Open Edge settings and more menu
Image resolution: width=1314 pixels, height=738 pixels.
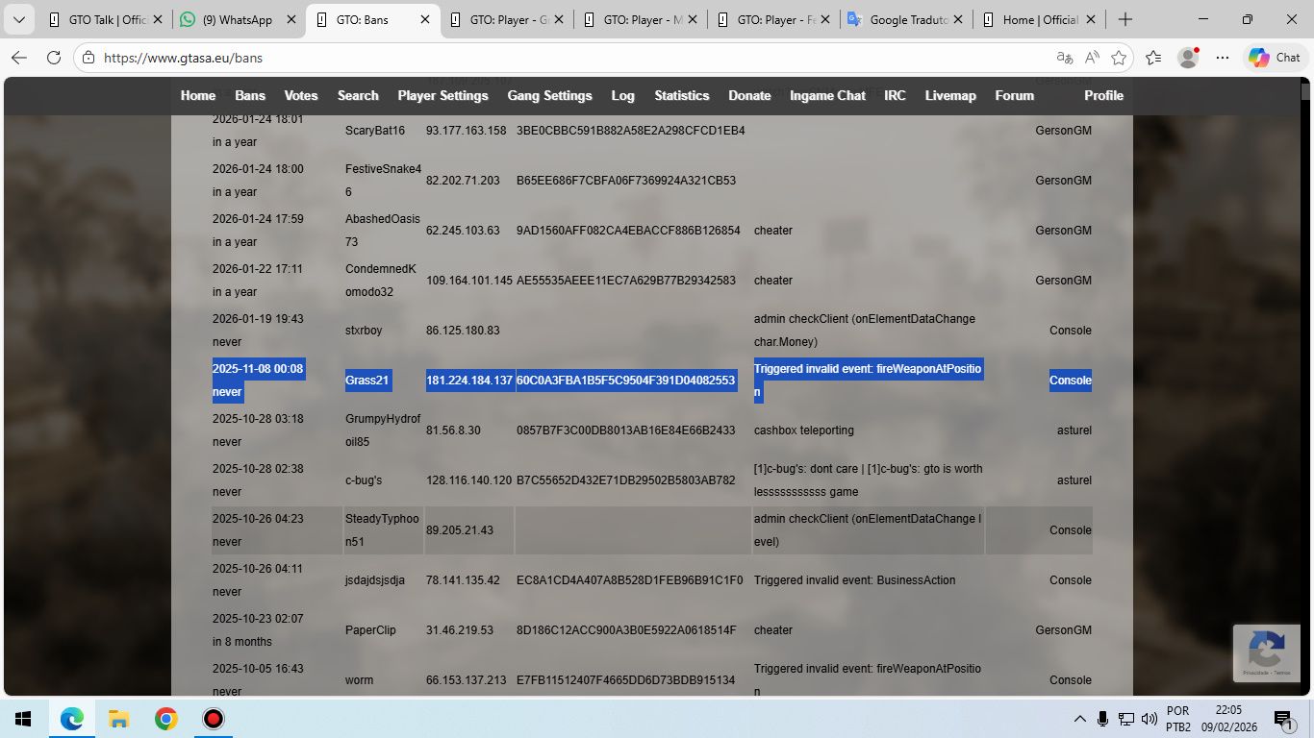(1223, 58)
